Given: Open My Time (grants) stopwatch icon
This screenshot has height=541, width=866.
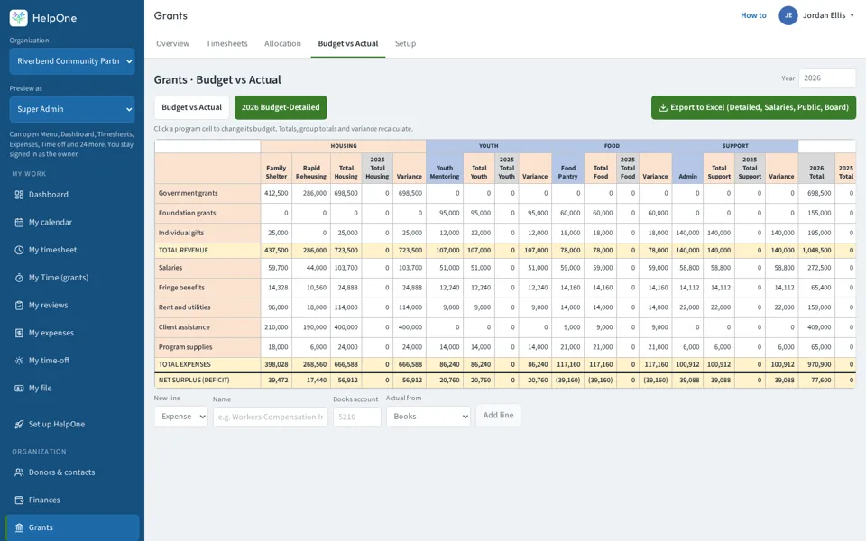Looking at the screenshot, I should coord(19,278).
